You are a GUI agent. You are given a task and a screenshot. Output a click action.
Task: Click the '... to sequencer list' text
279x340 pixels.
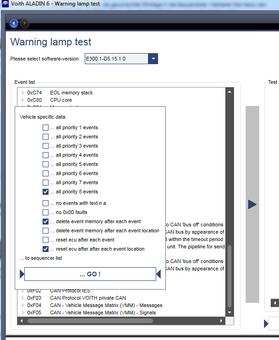click(x=41, y=258)
